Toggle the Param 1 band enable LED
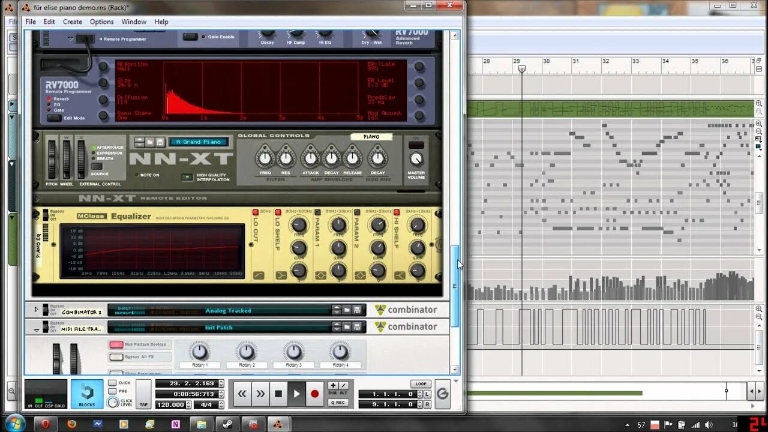 point(319,212)
